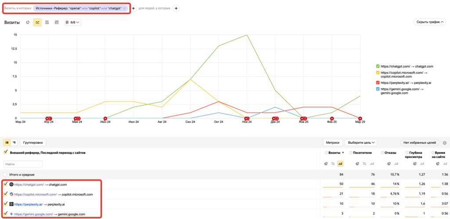The image size is (450, 219).
Task: Open info hint for Визиты metric
Action: point(326,153)
